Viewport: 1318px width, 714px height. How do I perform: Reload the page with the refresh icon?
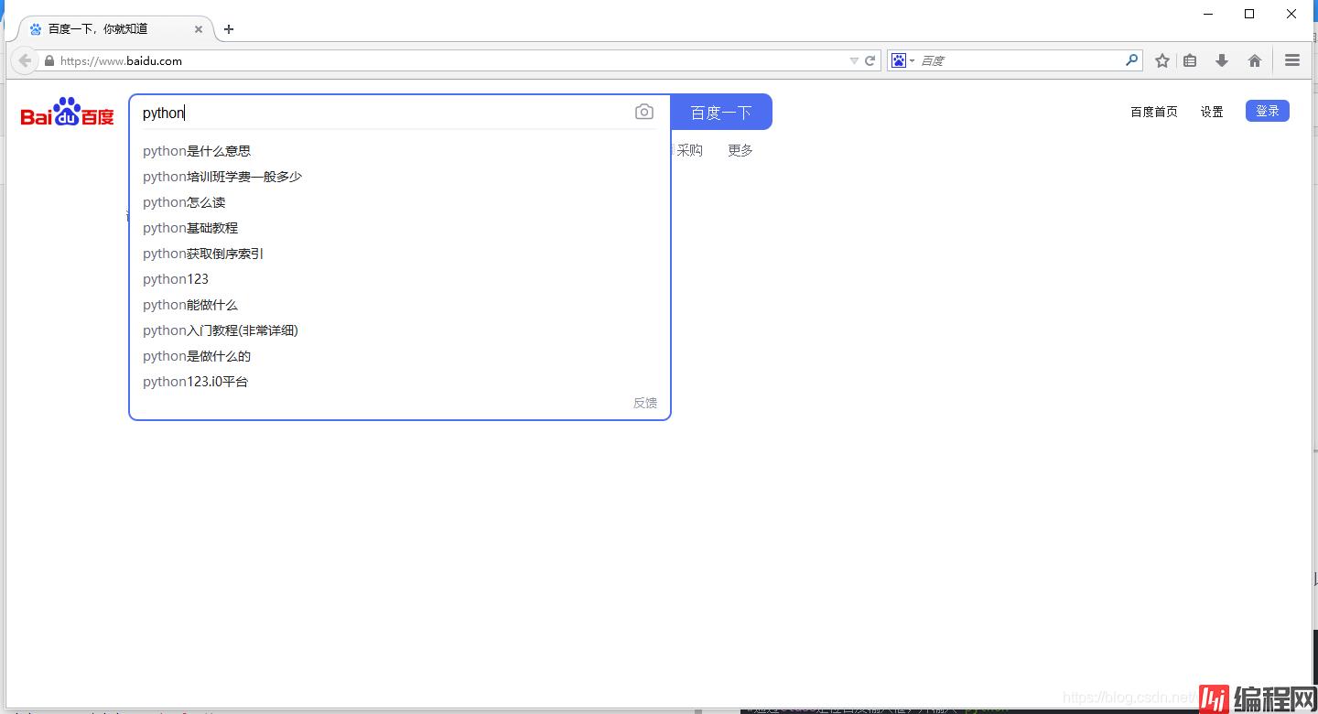[870, 60]
